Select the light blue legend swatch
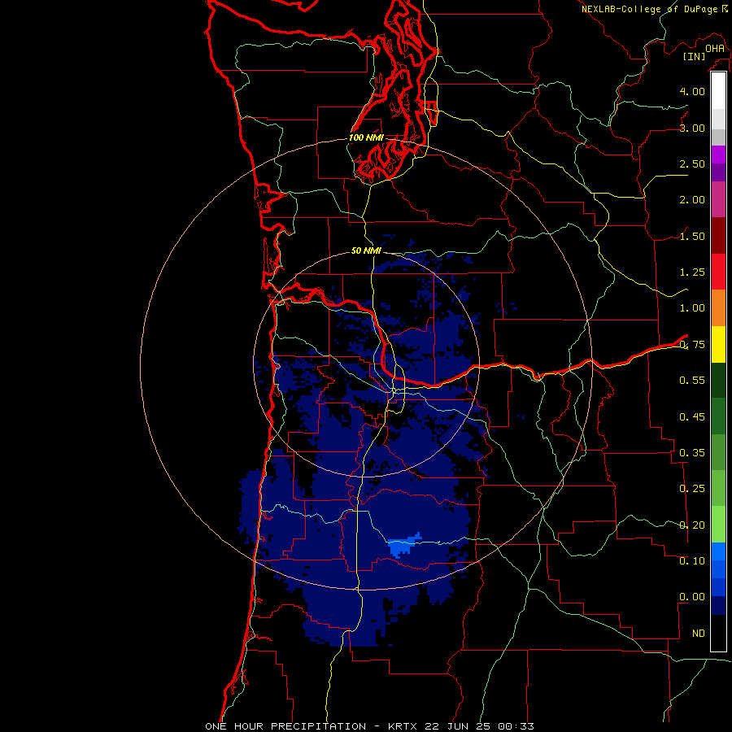 click(718, 551)
